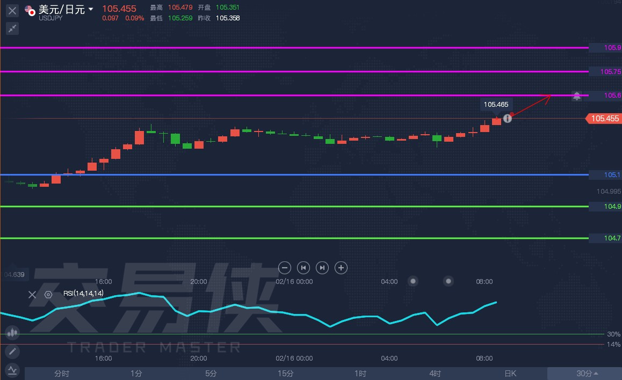Screen dimensions: 622x380
Task: Switch to 分时 timeframe tab
Action: click(62, 373)
